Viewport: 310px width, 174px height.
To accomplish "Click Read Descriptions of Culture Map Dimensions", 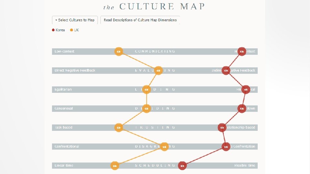I will [x=140, y=20].
